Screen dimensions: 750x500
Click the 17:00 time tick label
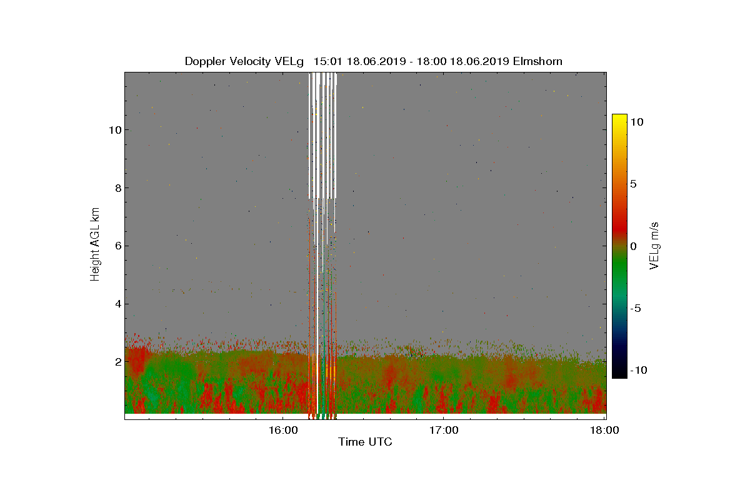[x=443, y=430]
